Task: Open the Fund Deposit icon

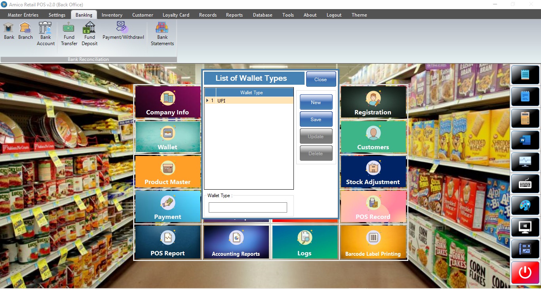Action: (90, 34)
